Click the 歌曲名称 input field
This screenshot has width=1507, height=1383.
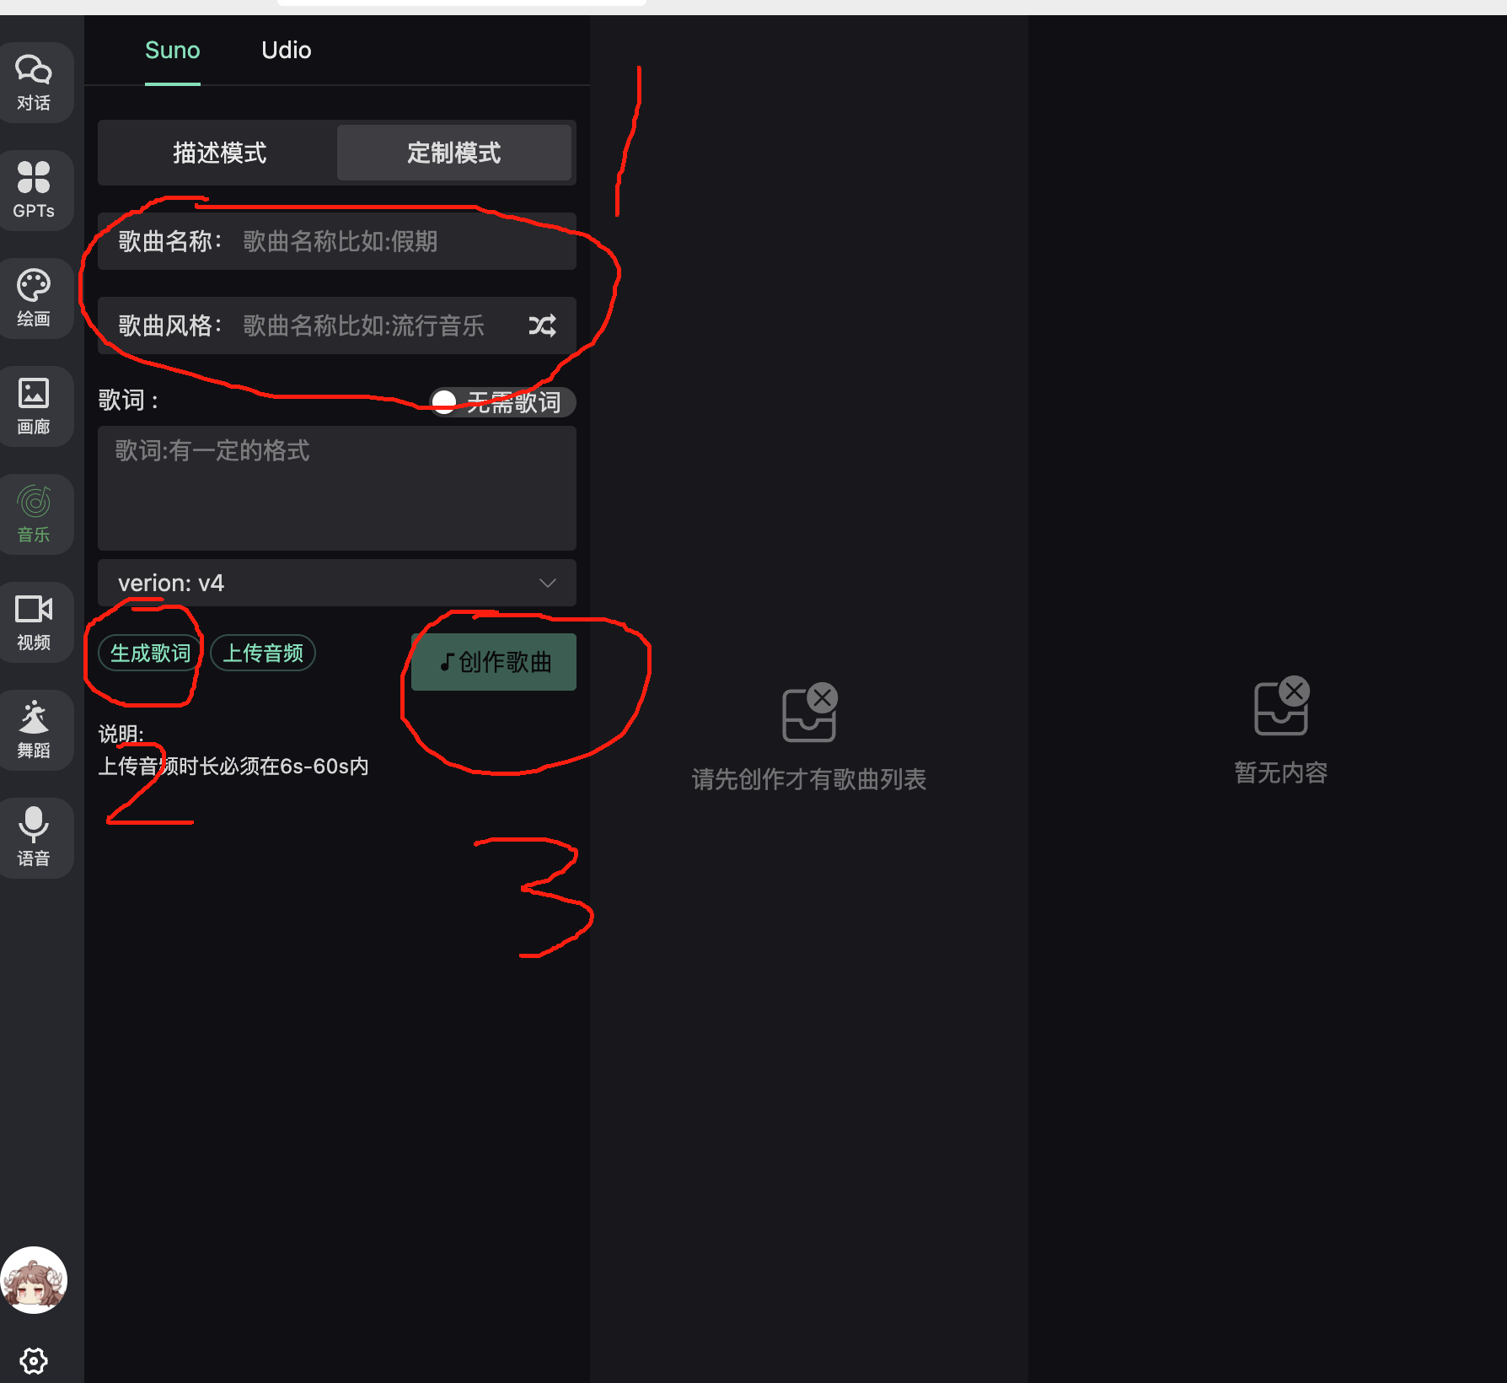point(337,241)
